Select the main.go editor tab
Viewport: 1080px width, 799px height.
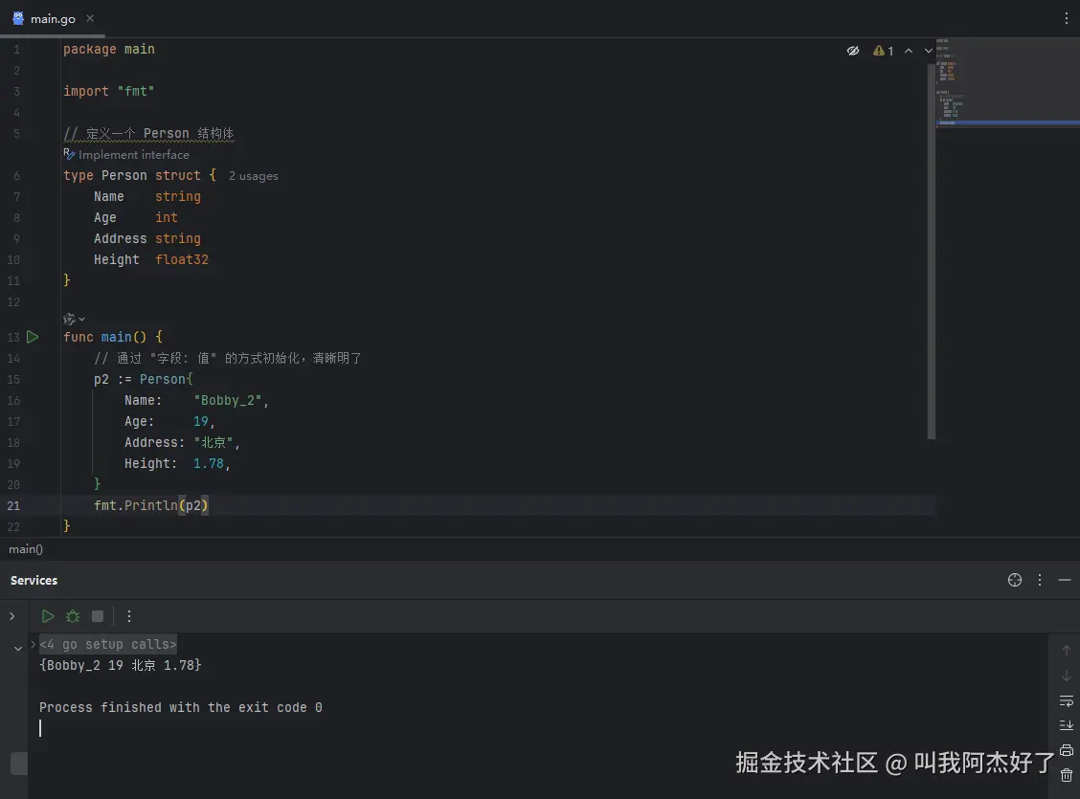(52, 18)
